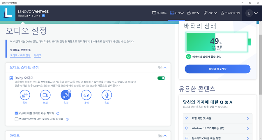Select the 게임 game mode icon
Image resolution: width=262 pixels, height=140 pixels.
coord(86,95)
